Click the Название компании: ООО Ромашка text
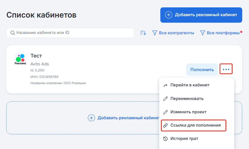Screen dimensions: 249x149 point(58,83)
